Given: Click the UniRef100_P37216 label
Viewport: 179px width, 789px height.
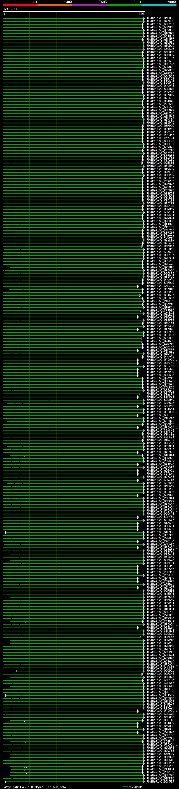Looking at the screenshot, I should click(161, 150).
